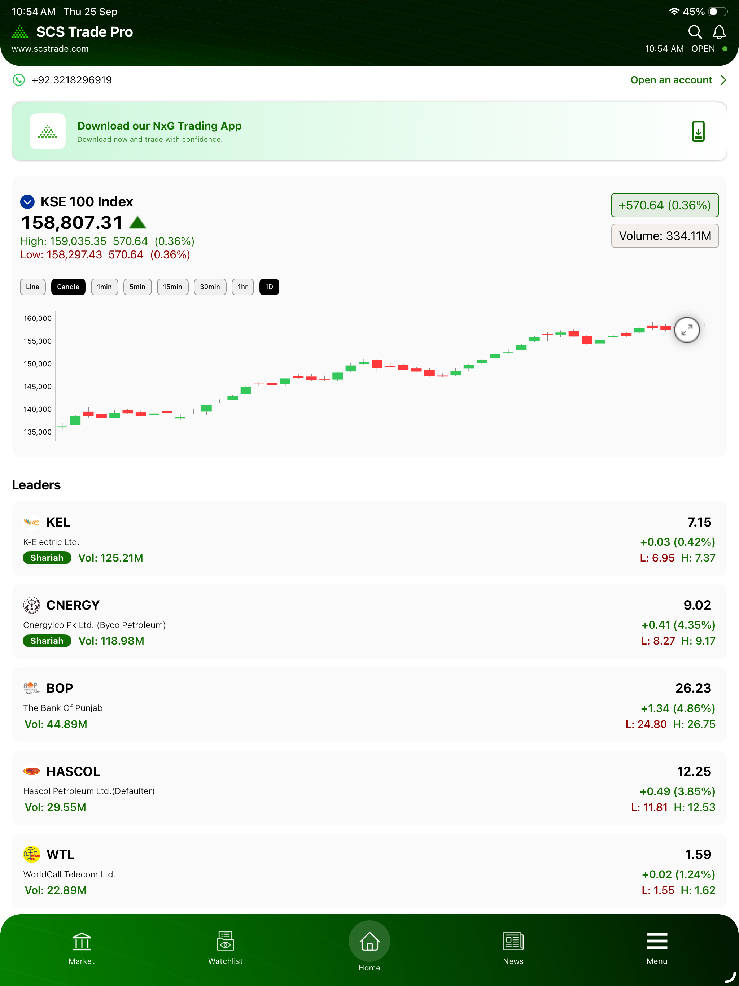
Task: Select the 1hr chart interval
Action: [242, 287]
